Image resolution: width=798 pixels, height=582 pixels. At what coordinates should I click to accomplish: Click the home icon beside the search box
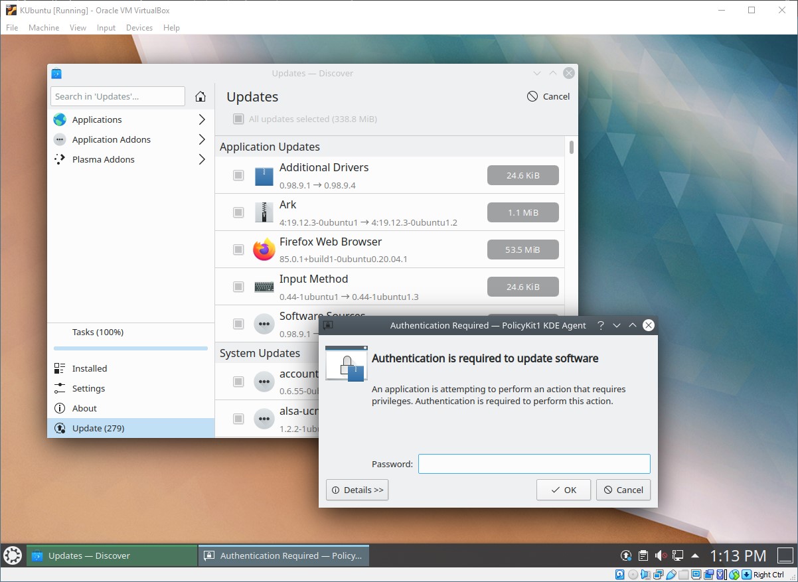tap(200, 97)
